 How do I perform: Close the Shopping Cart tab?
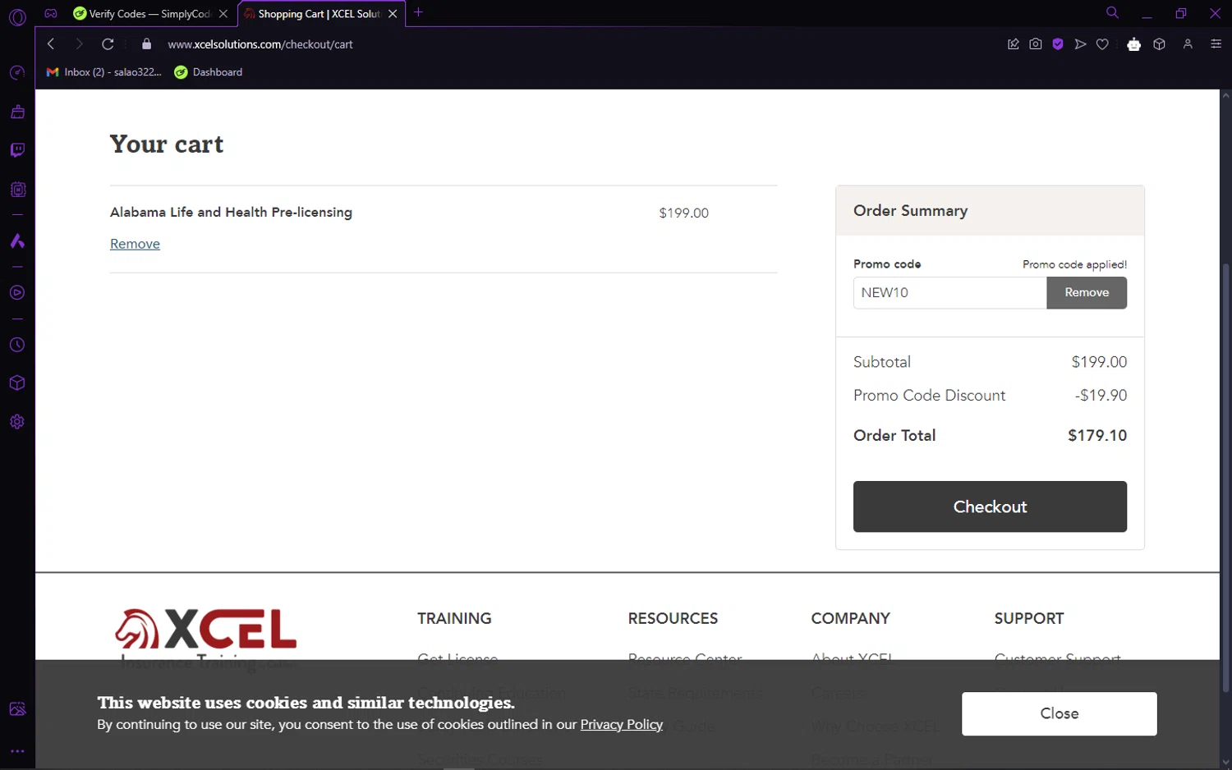click(x=393, y=14)
